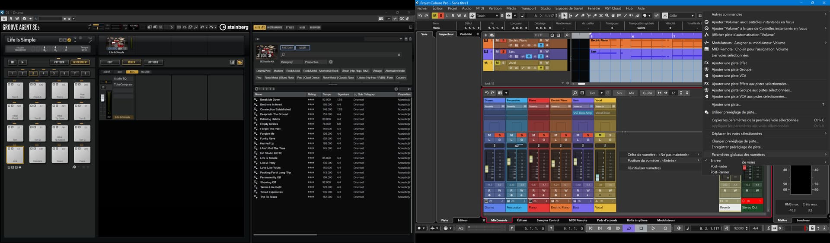
Task: Enable read automation on Piano mixer channel
Action: coord(533,190)
